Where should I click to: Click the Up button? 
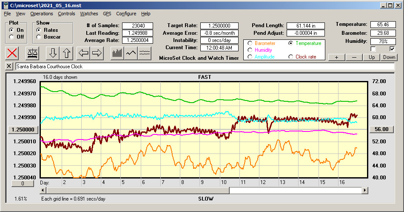click(x=372, y=57)
